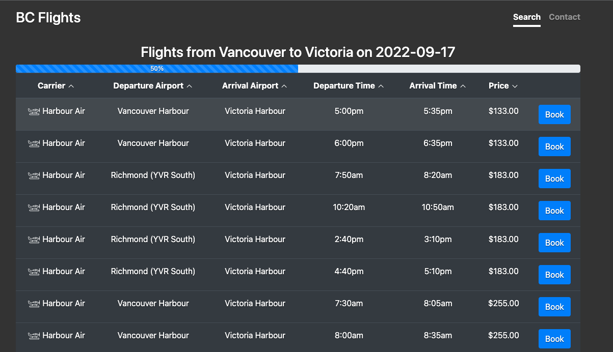Toggle the Carrier column sort order
Image resolution: width=613 pixels, height=352 pixels.
56,85
